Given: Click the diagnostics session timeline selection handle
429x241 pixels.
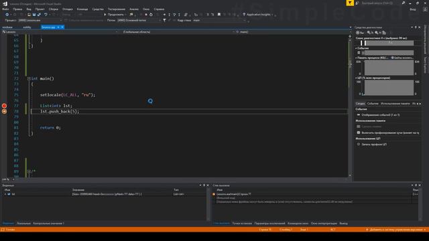Looking at the screenshot, I should coord(365,43).
